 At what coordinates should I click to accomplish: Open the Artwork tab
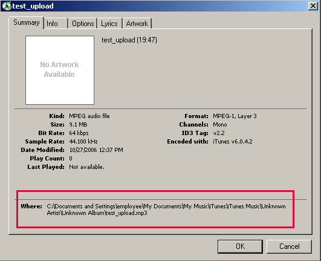pos(137,24)
